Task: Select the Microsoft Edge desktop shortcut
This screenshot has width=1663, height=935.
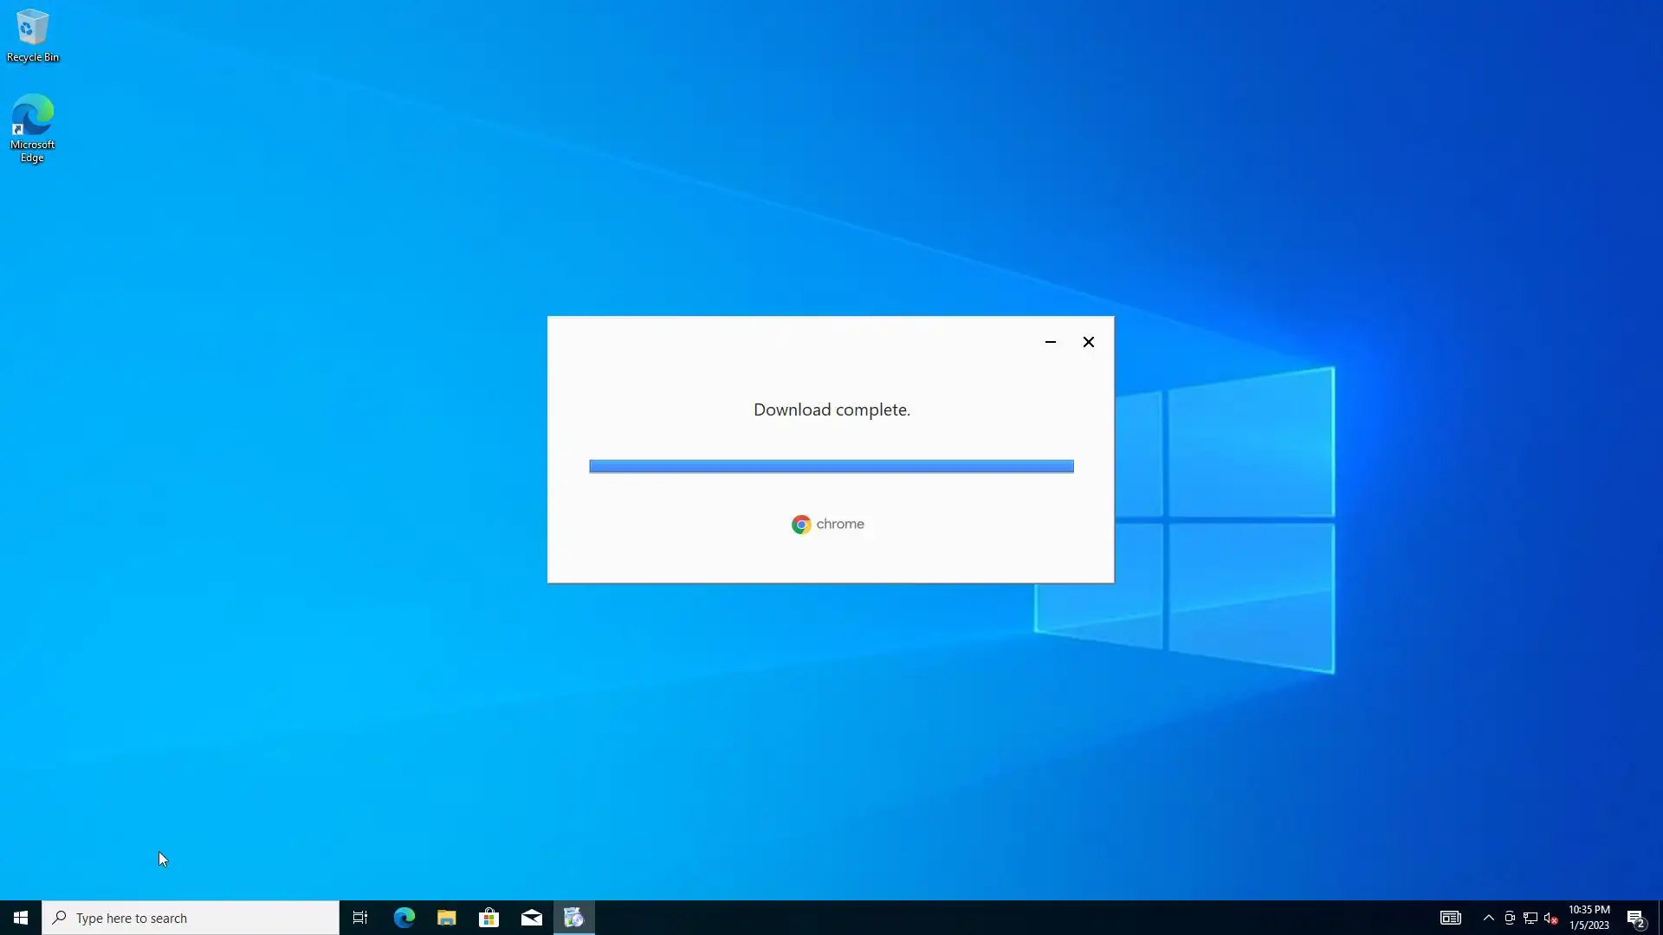Action: pyautogui.click(x=32, y=128)
